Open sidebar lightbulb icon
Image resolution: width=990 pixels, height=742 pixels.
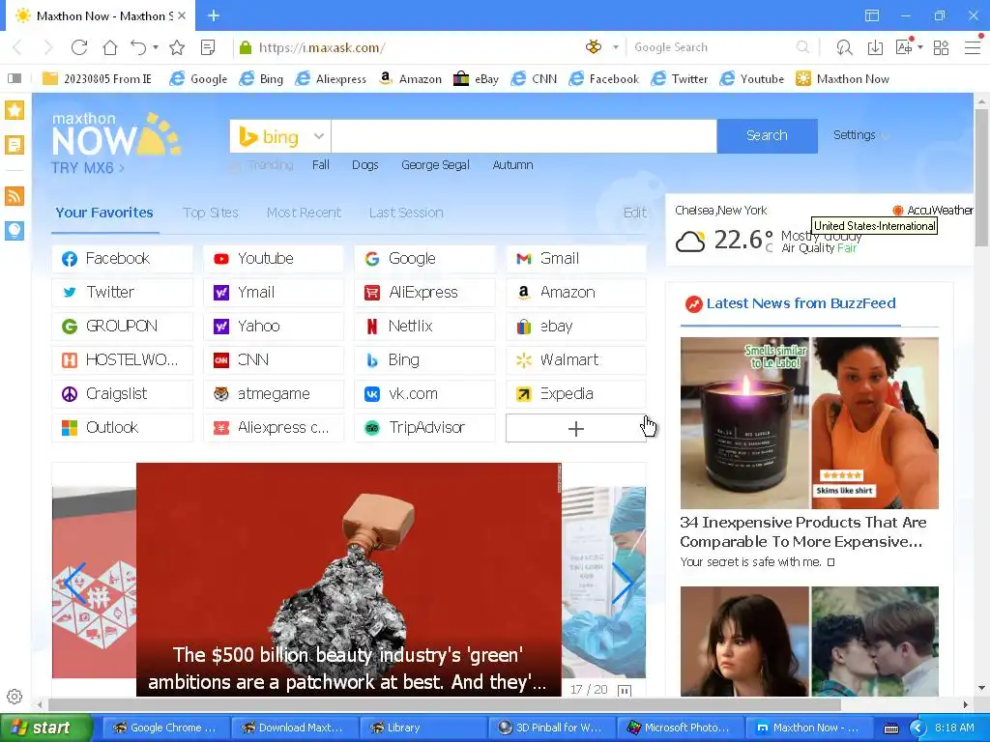click(15, 230)
